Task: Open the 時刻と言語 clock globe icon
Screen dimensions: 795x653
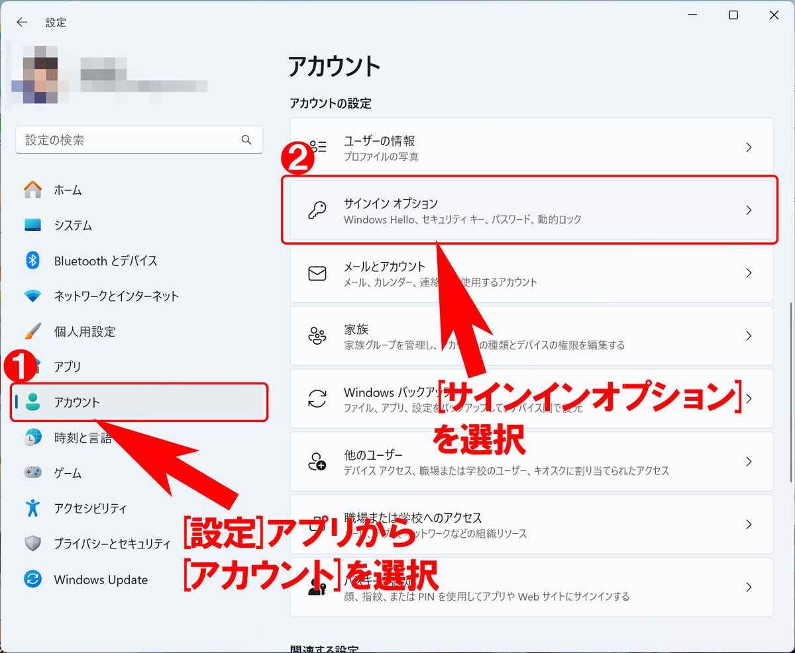Action: (32, 437)
